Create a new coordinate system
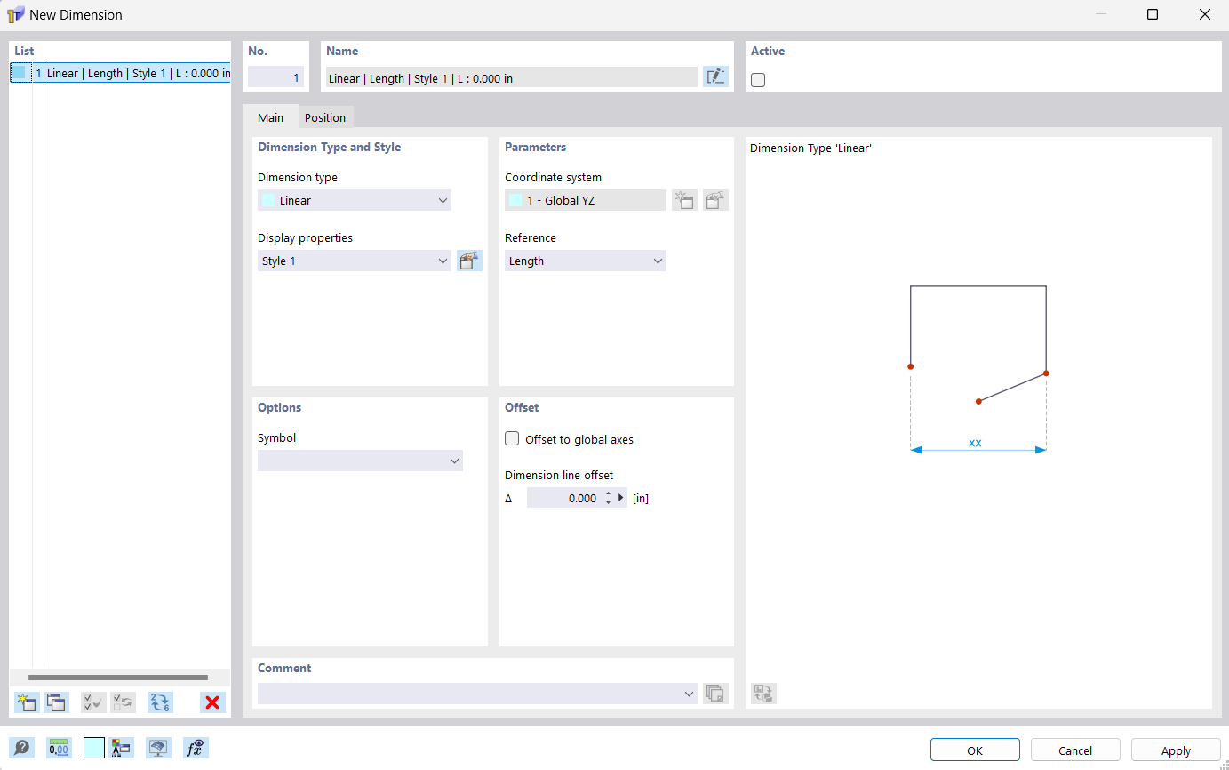 (684, 200)
